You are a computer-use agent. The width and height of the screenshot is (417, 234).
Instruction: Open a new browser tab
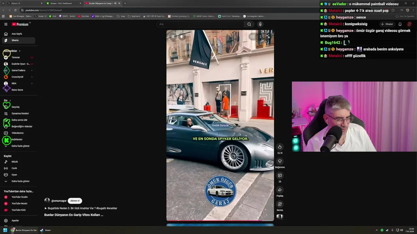coord(125,3)
